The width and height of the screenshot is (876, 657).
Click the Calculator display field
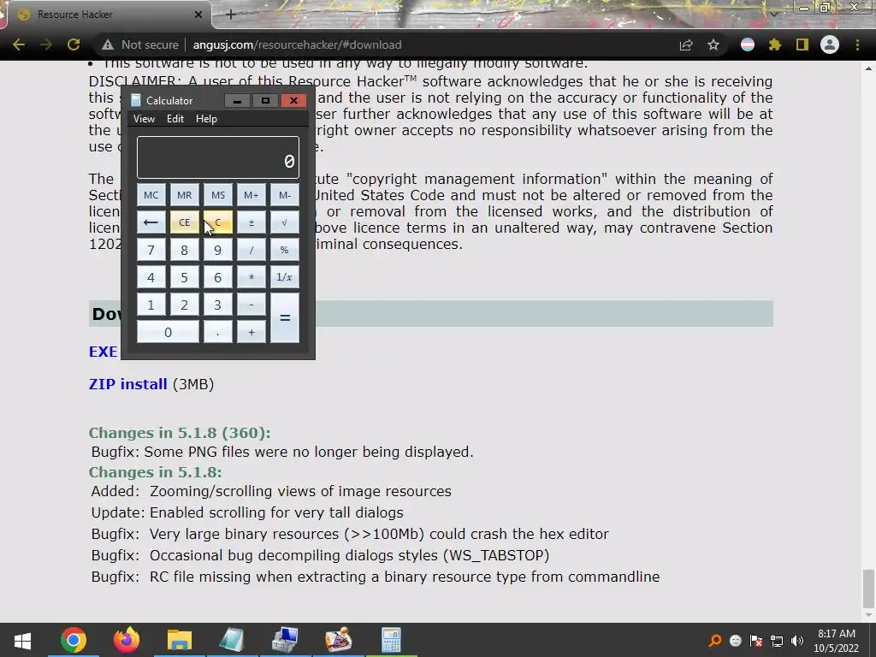pos(218,157)
